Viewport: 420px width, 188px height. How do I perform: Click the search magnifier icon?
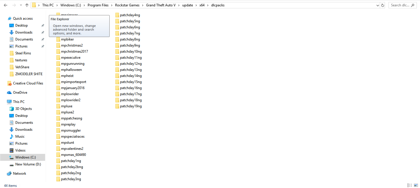coord(413,5)
